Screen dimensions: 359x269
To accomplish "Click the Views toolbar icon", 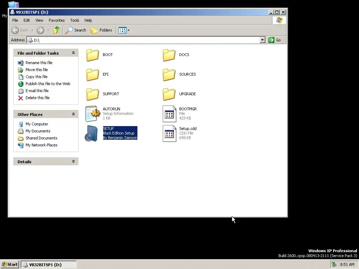I will (x=122, y=30).
